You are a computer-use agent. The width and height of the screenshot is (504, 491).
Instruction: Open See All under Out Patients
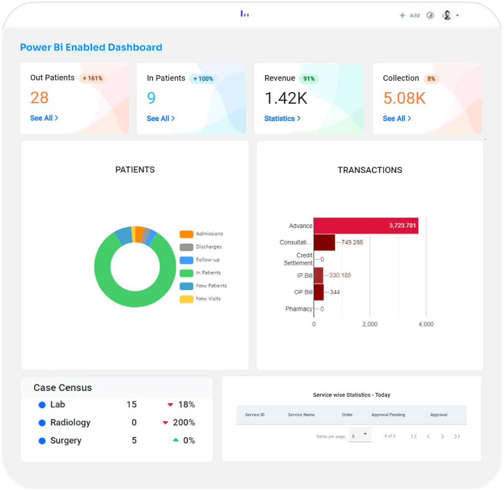click(44, 118)
